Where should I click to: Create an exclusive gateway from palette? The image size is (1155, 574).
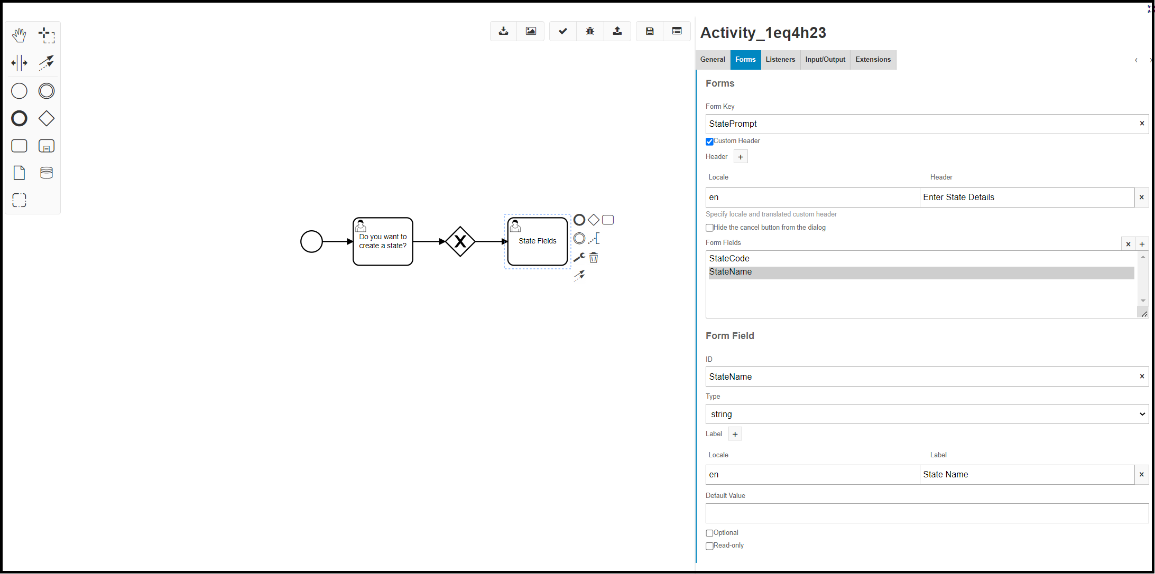coord(47,118)
